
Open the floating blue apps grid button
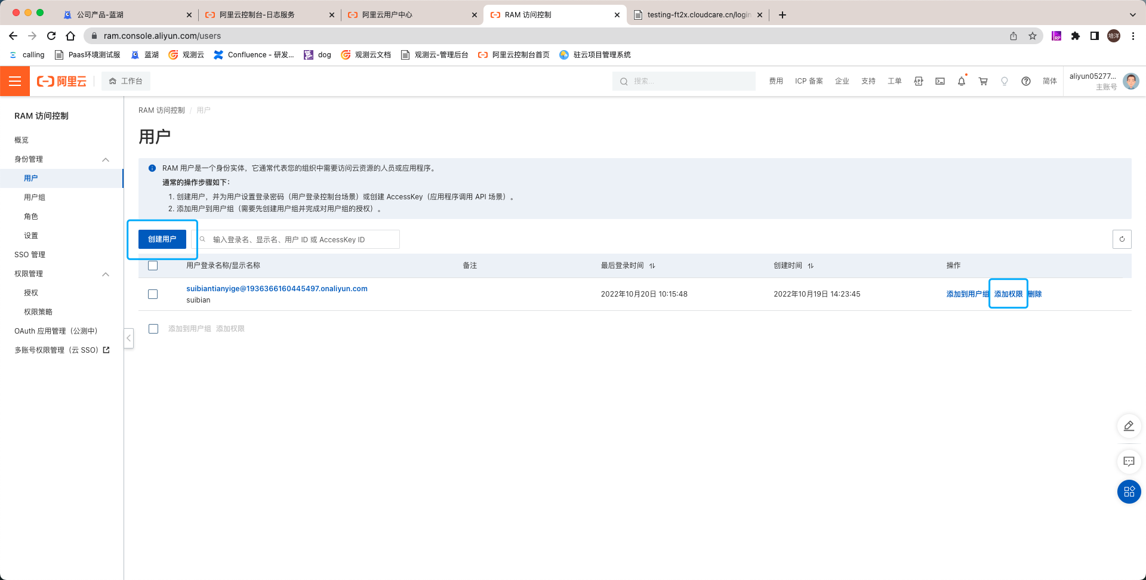pyautogui.click(x=1129, y=492)
